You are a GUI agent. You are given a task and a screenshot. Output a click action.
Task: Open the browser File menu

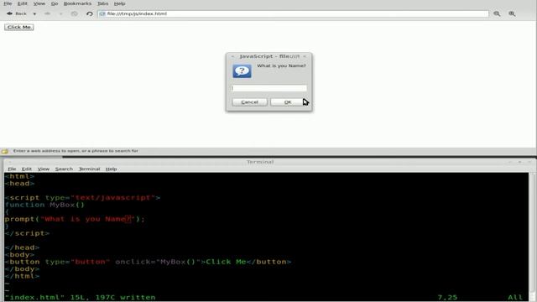pyautogui.click(x=8, y=3)
